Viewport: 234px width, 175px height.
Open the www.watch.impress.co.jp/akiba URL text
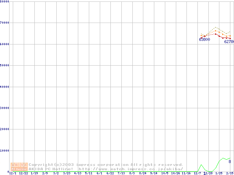click(131, 169)
